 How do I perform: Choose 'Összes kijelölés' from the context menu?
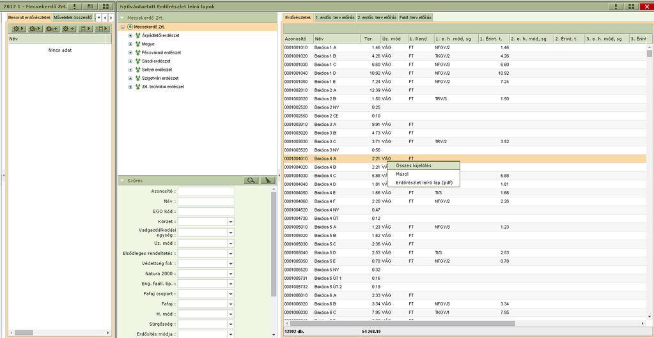tap(424, 165)
